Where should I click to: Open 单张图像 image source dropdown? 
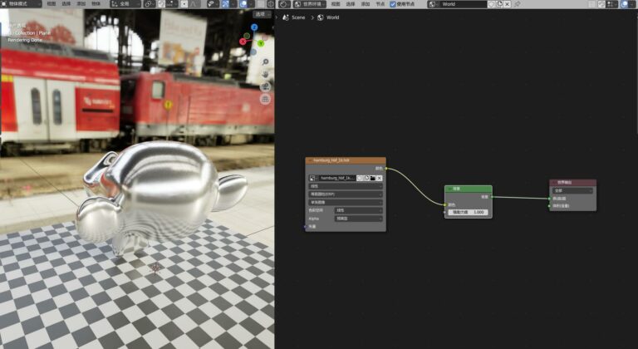click(x=346, y=202)
